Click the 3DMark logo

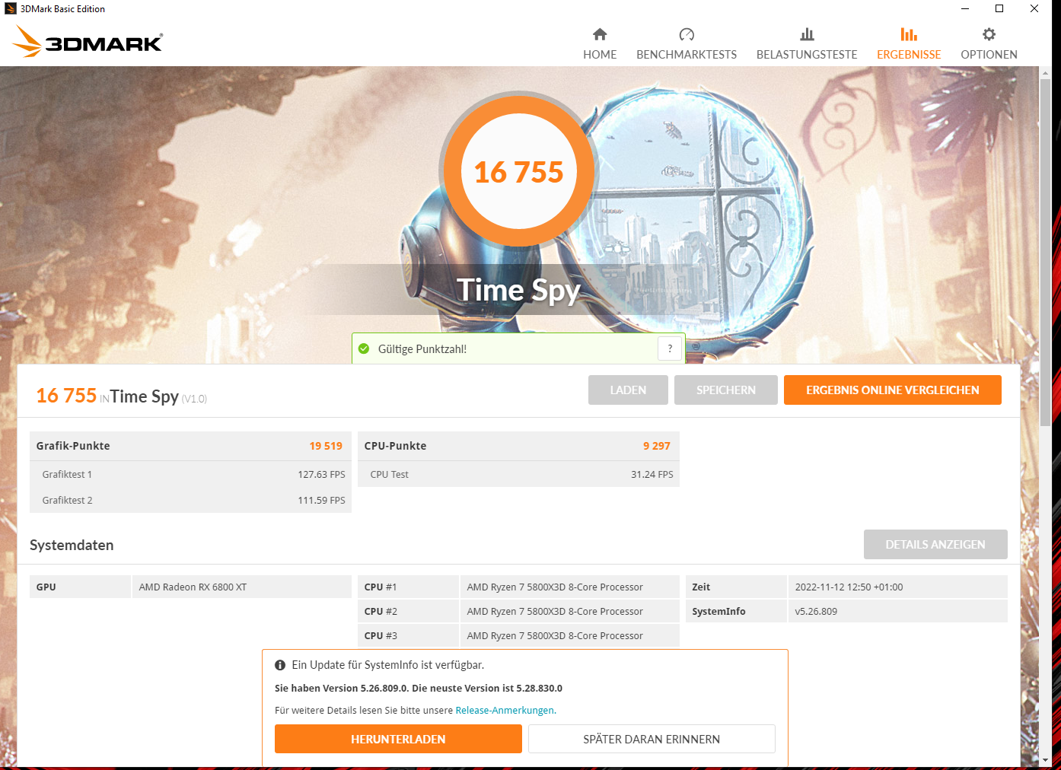(88, 42)
